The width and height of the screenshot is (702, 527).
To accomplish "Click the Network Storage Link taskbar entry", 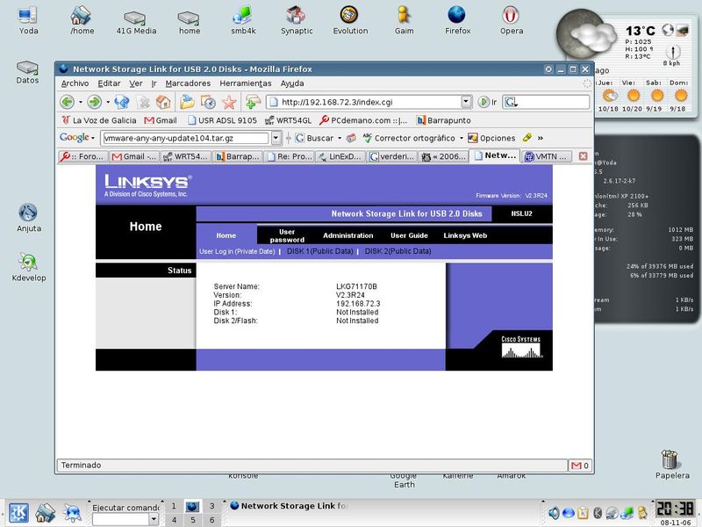I will tap(289, 506).
